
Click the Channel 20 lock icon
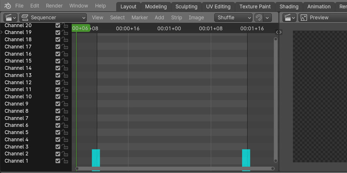65,25
